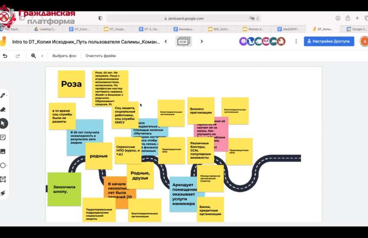Open the three-dot more options menu
Image resolution: width=368 pixels, height=238 pixels.
(296, 42)
